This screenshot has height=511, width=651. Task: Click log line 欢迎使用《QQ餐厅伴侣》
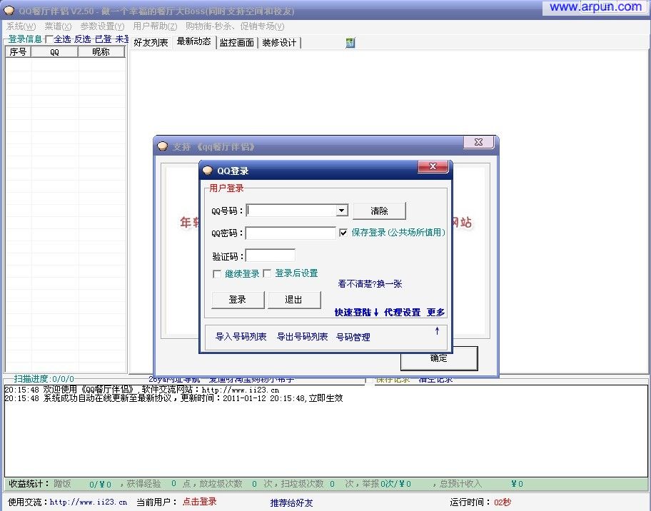[x=141, y=390]
